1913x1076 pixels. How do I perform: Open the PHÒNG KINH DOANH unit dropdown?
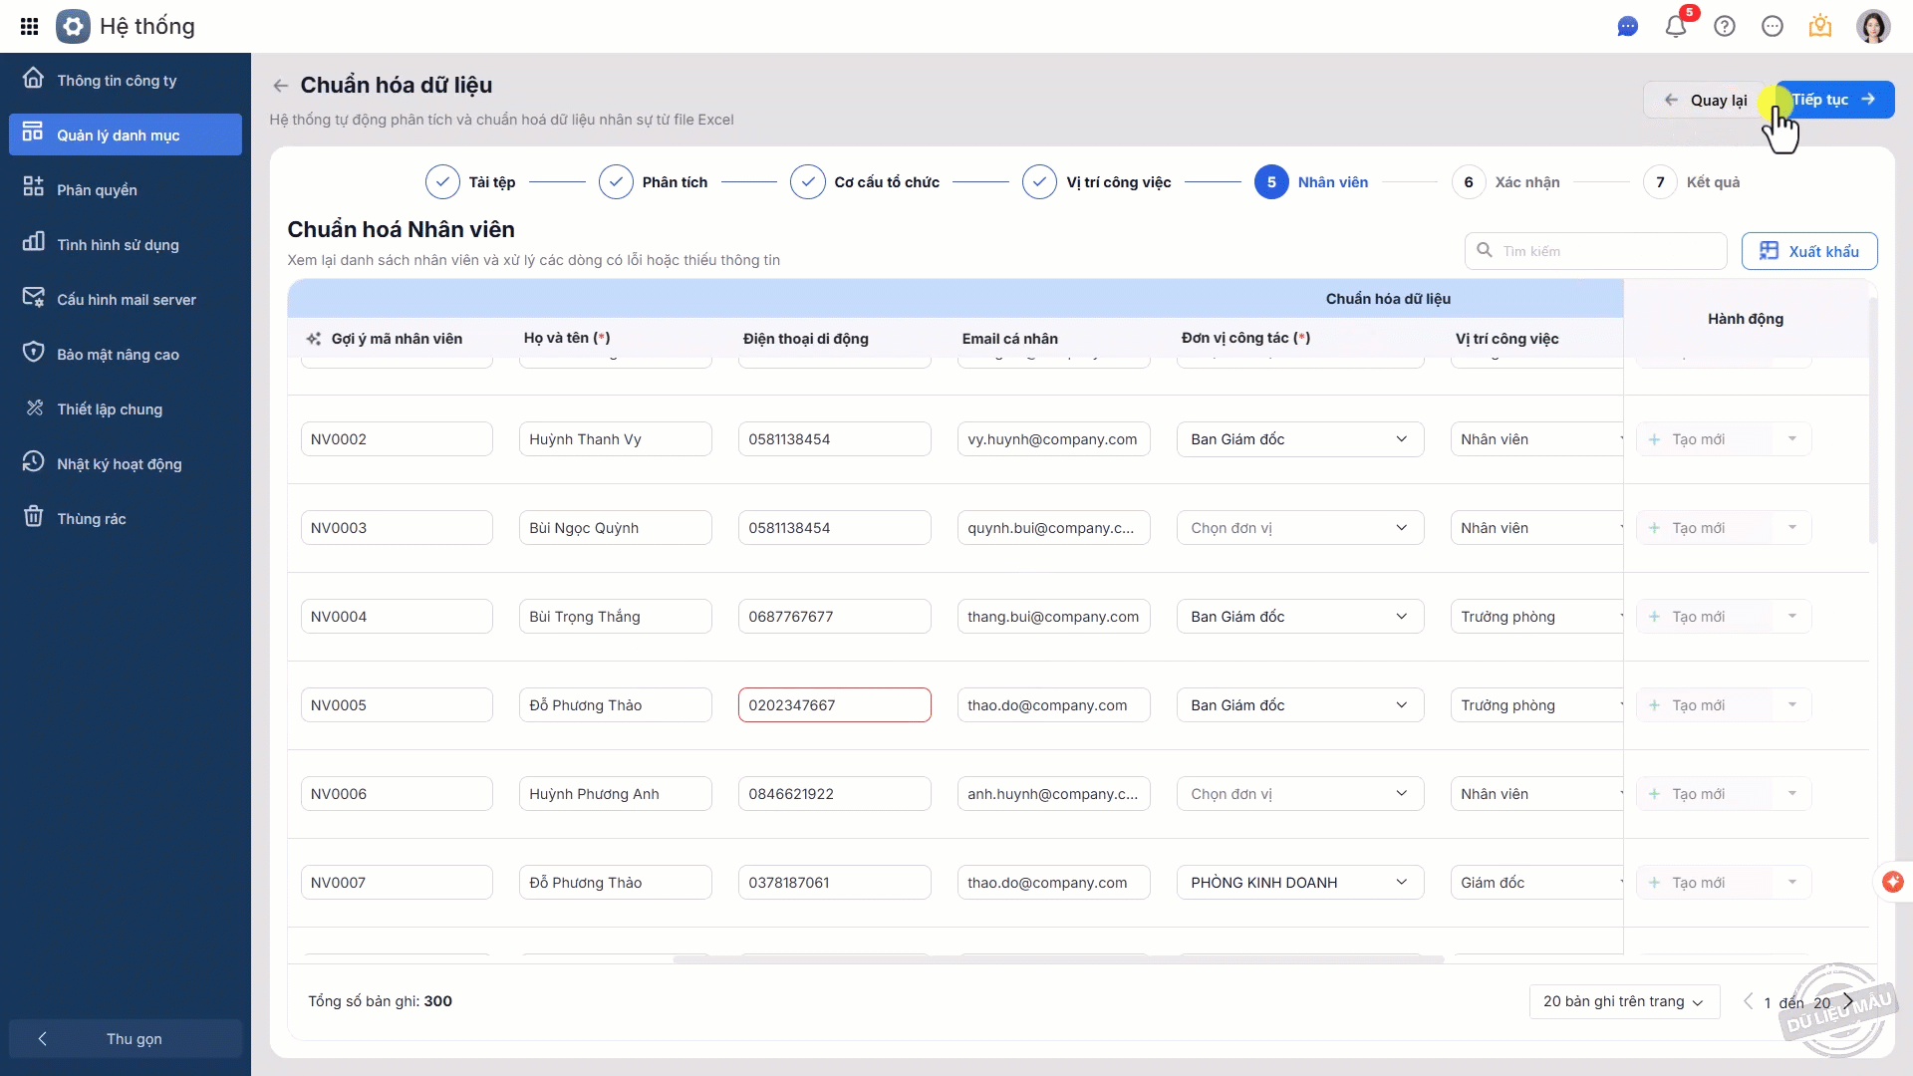tap(1299, 883)
